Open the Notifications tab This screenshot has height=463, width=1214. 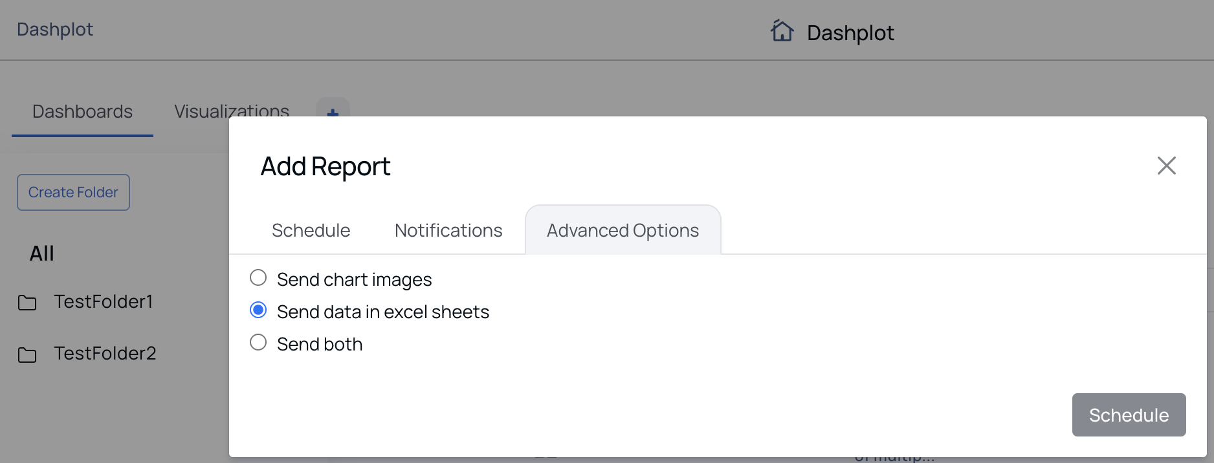pos(448,230)
